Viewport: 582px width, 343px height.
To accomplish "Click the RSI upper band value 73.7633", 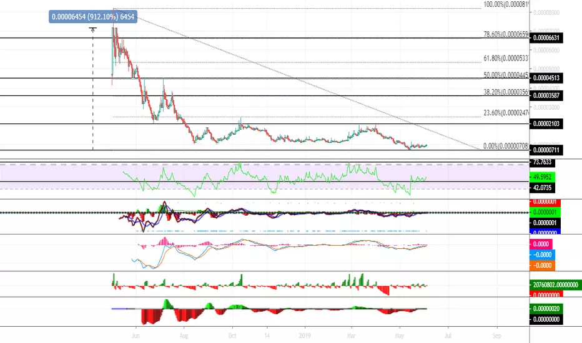I will (542, 162).
